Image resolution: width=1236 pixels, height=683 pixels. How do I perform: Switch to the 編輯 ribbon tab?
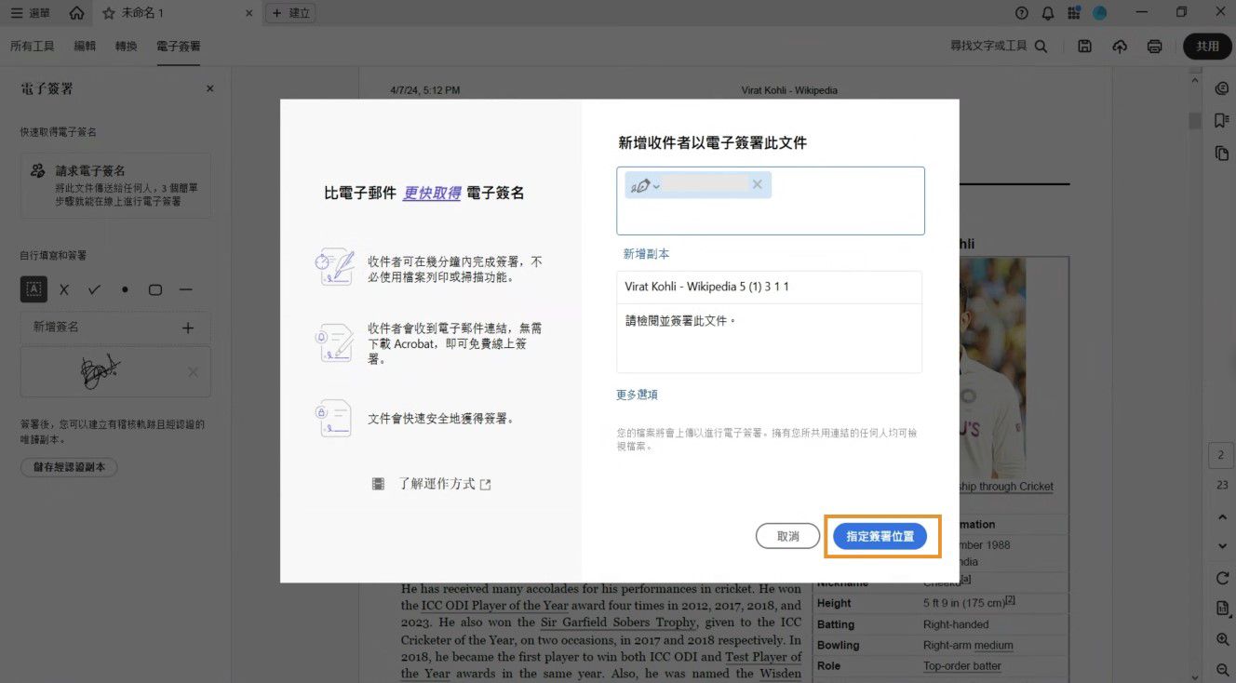tap(84, 45)
